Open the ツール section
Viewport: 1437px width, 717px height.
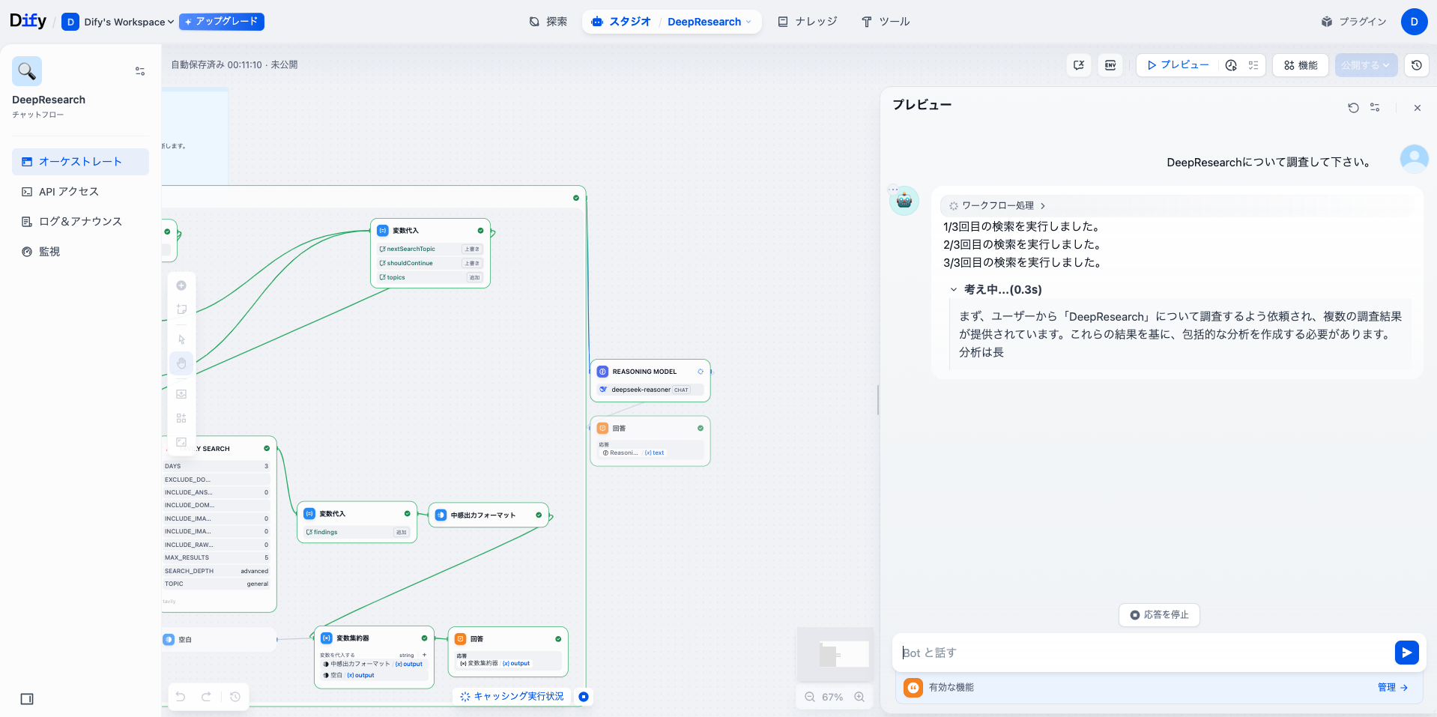pyautogui.click(x=886, y=21)
